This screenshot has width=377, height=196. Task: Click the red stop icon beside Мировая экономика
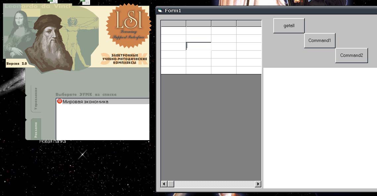(x=60, y=101)
